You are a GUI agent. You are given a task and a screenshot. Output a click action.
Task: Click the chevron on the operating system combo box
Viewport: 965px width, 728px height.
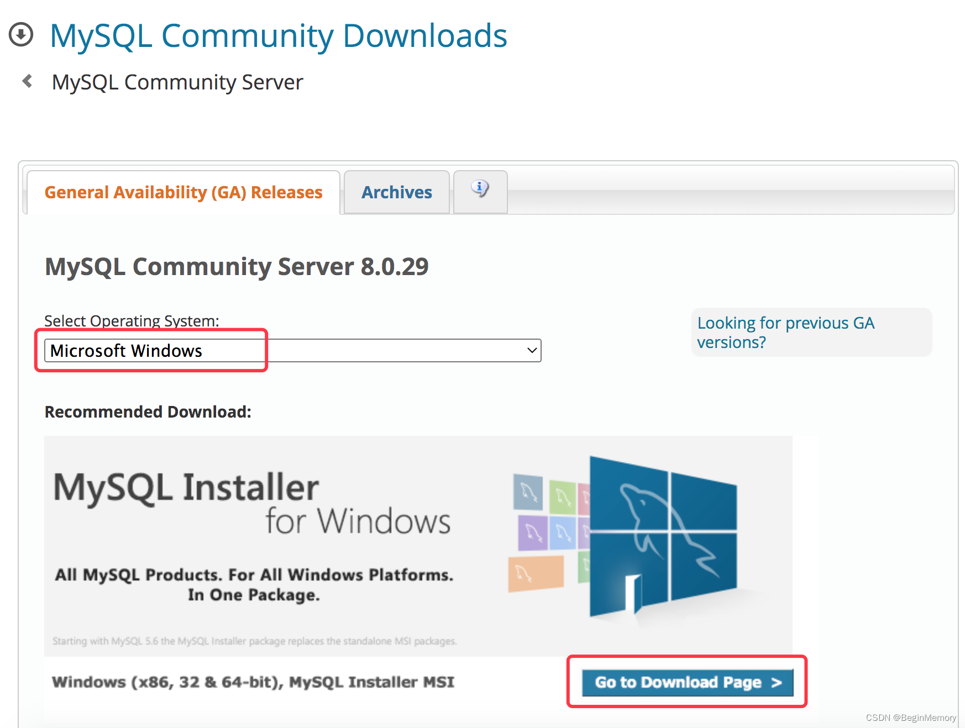[x=532, y=350]
